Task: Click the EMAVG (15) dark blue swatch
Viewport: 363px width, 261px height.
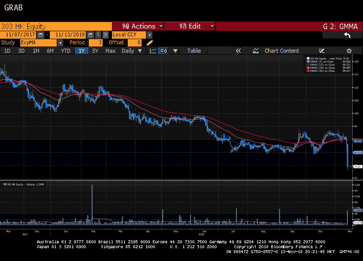Action: coord(308,65)
